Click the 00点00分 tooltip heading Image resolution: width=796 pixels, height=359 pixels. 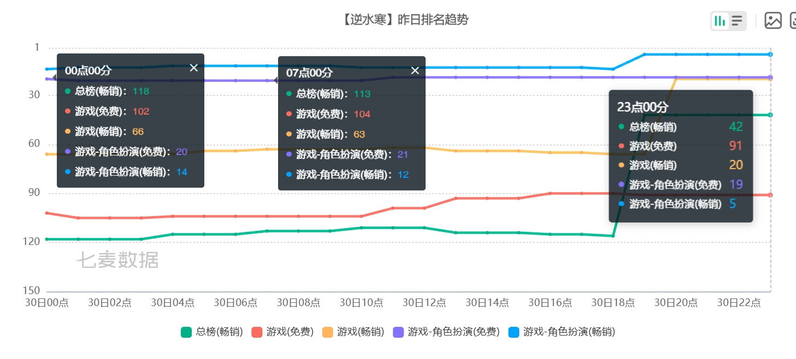point(88,70)
